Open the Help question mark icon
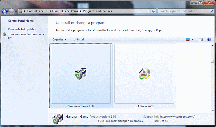The image size is (216, 127). click(x=209, y=40)
